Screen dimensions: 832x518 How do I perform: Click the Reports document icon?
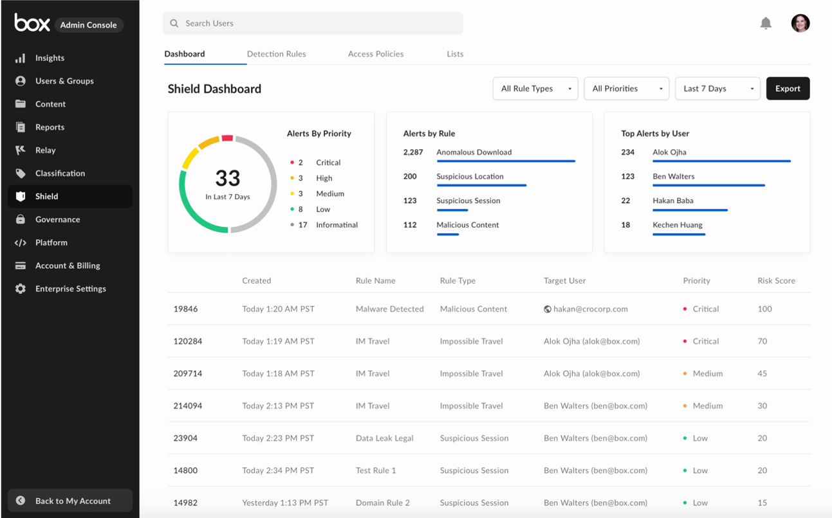click(21, 127)
